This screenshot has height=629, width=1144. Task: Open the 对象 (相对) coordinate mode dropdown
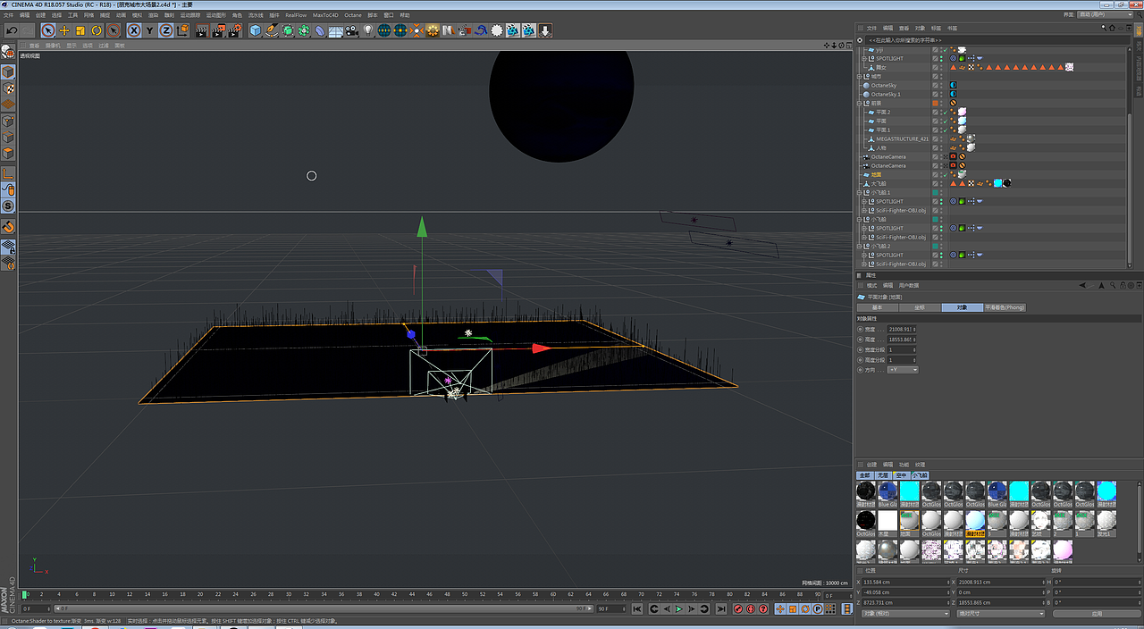pyautogui.click(x=904, y=614)
